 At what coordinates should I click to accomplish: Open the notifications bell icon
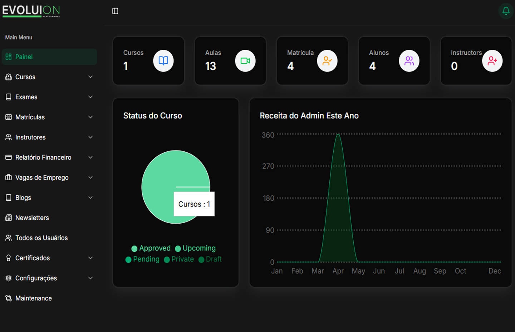point(506,11)
